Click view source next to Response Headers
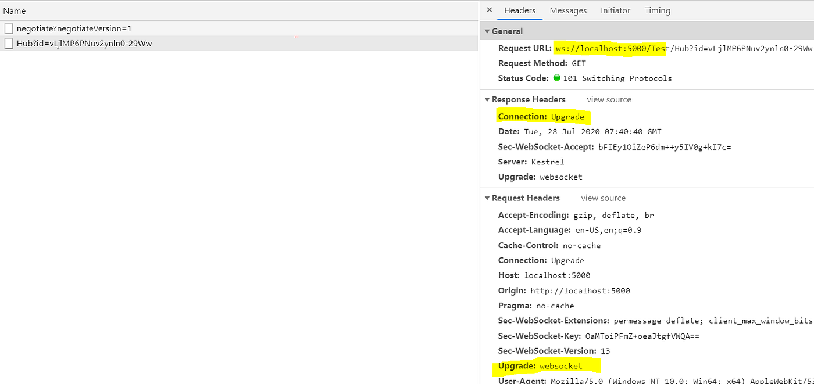Screen dimensions: 814x384 [609, 99]
